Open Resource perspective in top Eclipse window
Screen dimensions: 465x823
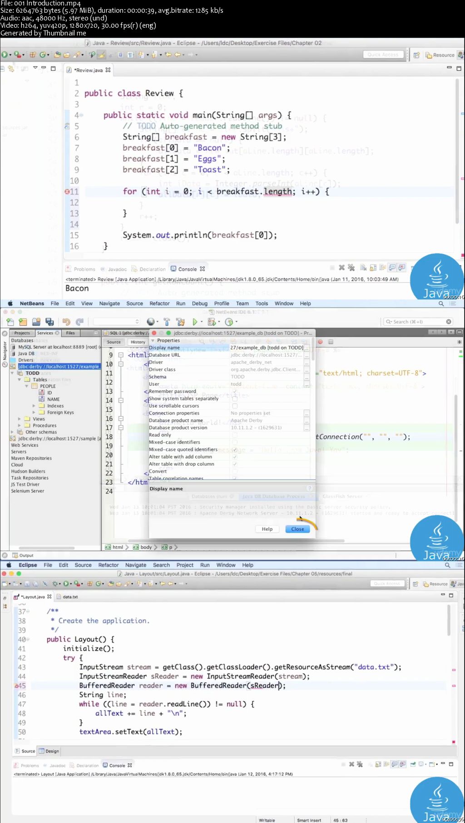(440, 55)
